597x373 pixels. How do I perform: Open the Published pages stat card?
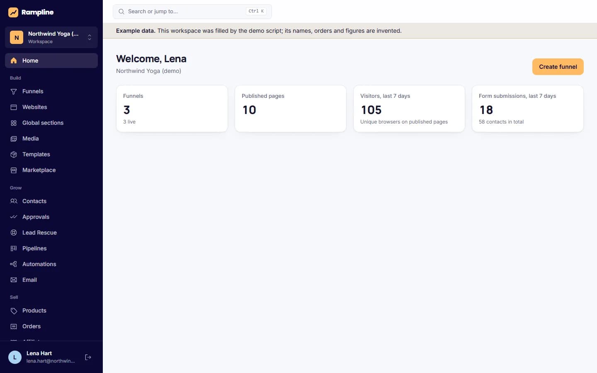coord(291,109)
